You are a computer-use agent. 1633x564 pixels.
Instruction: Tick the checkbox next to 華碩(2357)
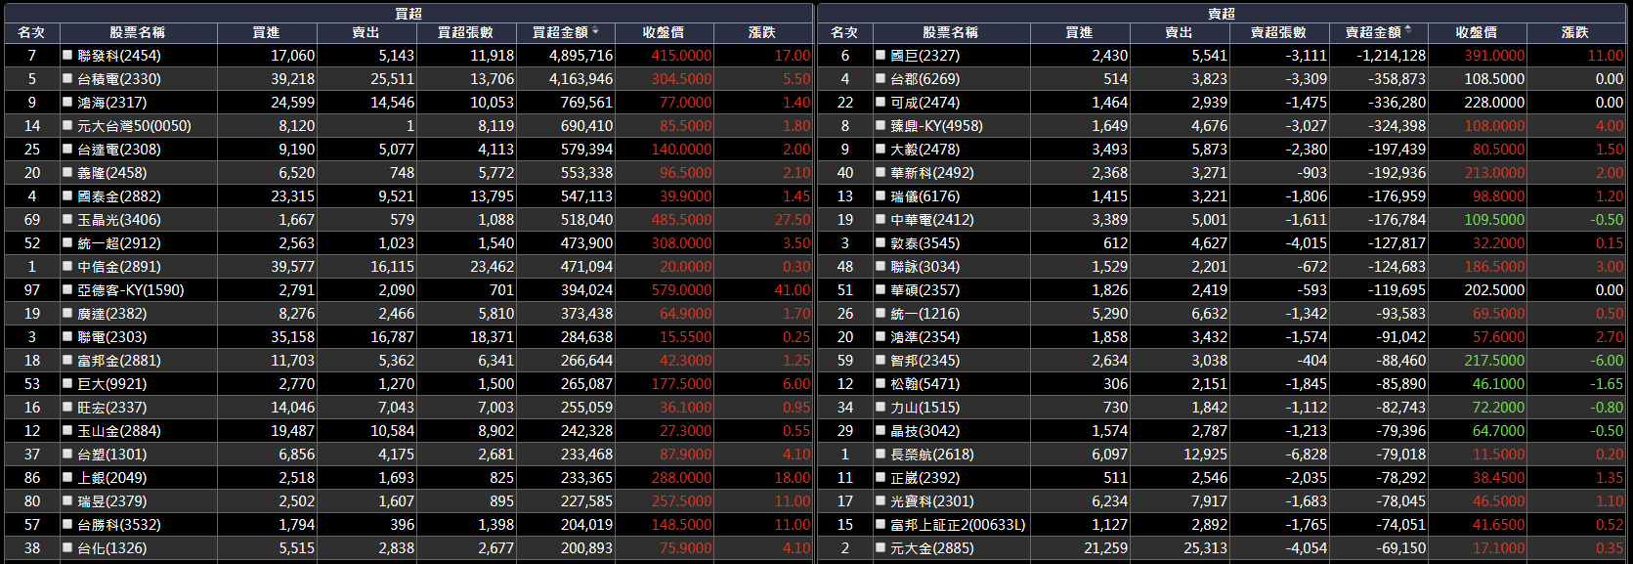[x=881, y=290]
